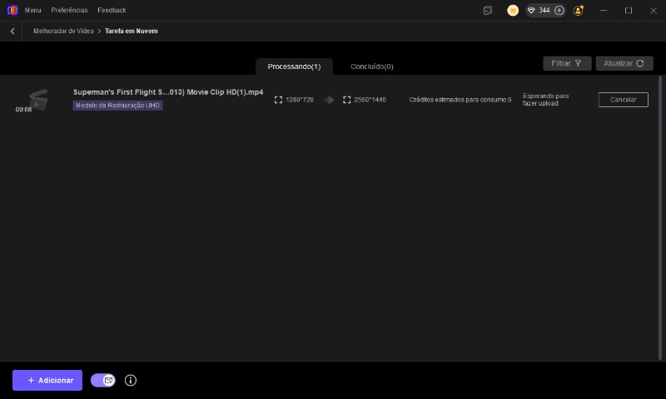Click the Superman video clip thumbnail
This screenshot has height=399, width=666.
click(x=37, y=99)
